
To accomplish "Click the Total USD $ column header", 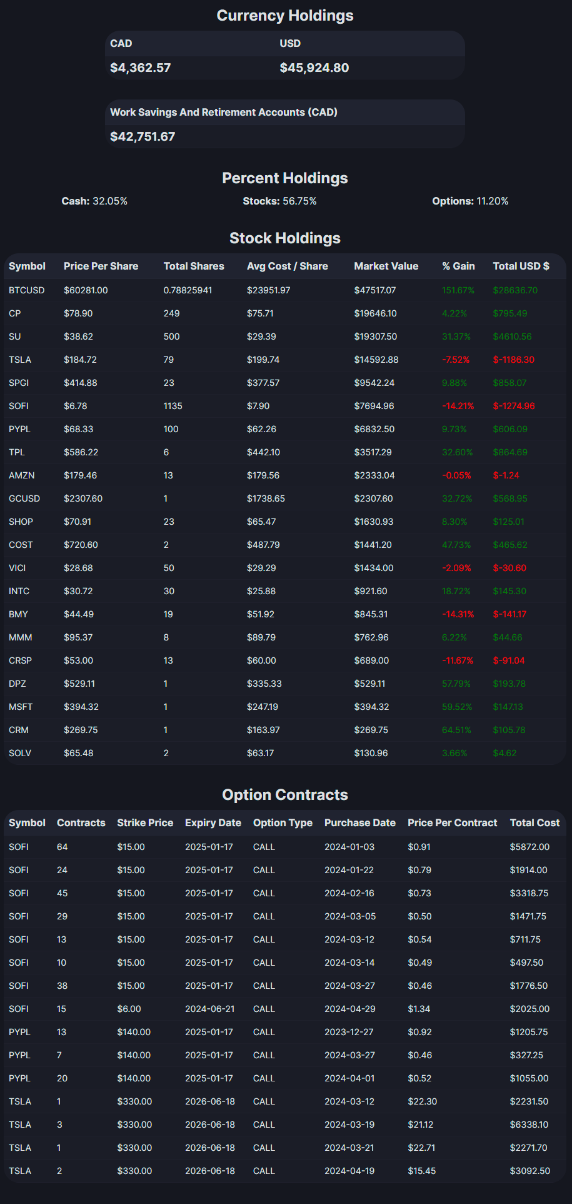I will [521, 266].
